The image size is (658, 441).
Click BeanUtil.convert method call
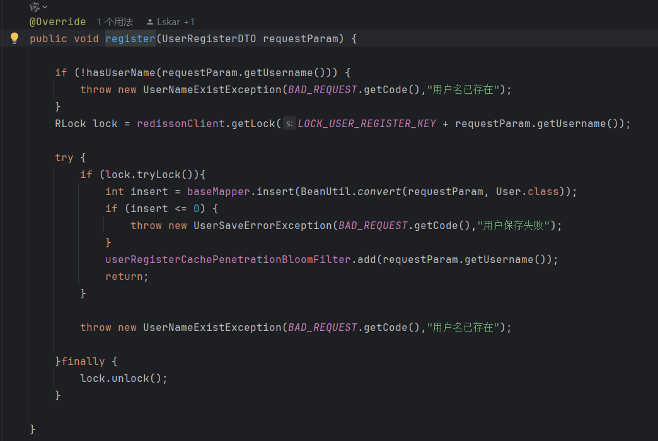tap(351, 191)
